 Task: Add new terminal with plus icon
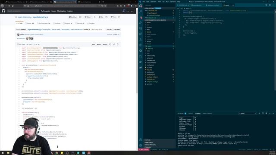pyautogui.click(x=259, y=114)
